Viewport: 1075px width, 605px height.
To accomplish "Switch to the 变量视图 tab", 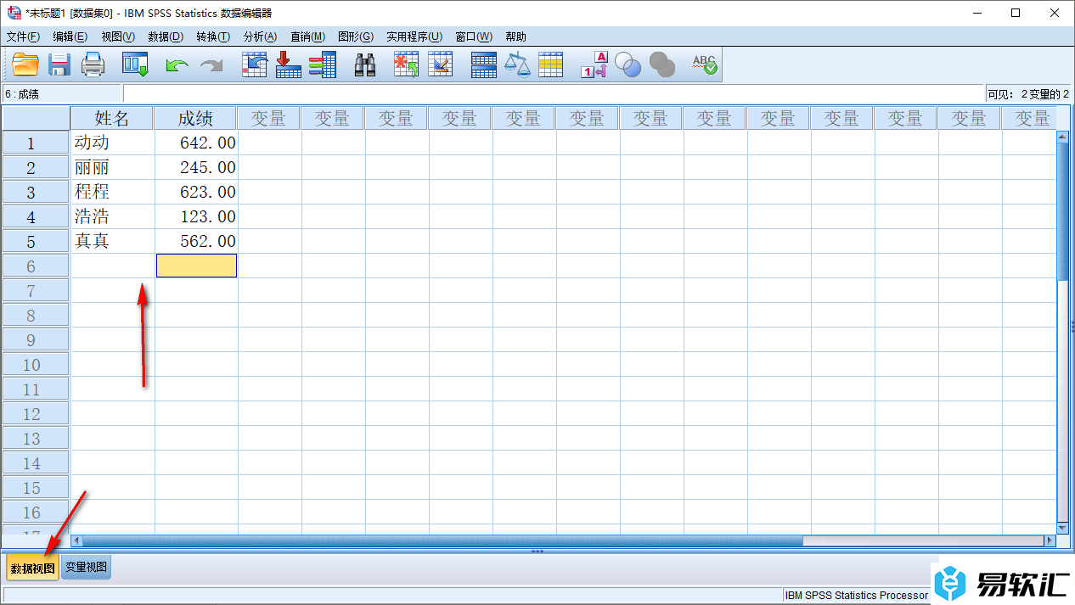I will coord(87,568).
